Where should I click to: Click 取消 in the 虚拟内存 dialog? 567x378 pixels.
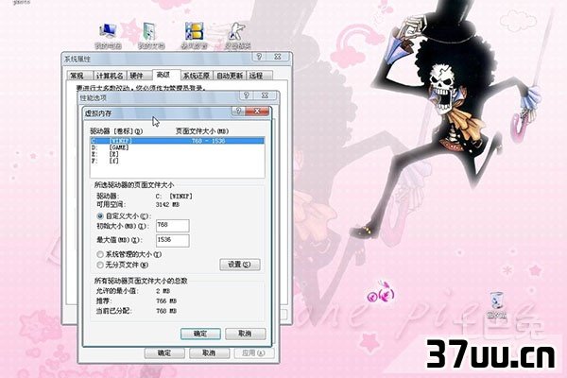coord(245,334)
